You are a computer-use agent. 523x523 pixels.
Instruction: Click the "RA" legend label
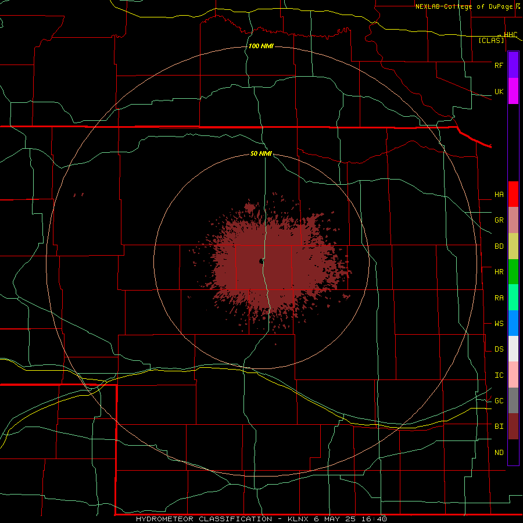499,298
